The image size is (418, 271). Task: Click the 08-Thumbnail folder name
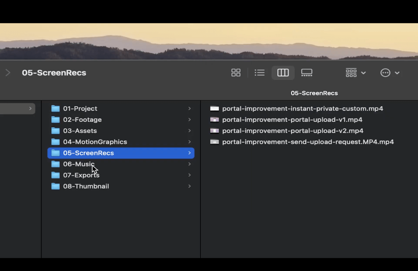pyautogui.click(x=86, y=186)
